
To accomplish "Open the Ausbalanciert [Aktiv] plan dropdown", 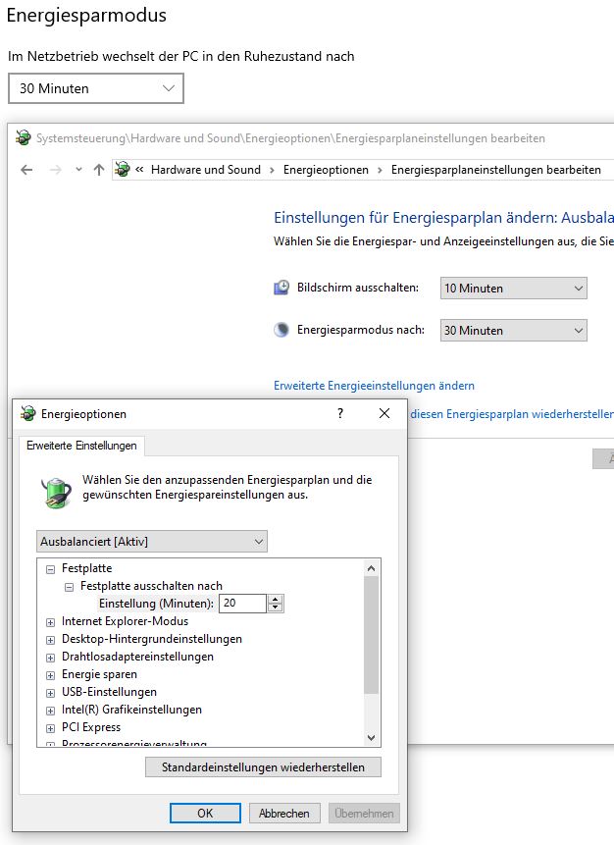I will (x=152, y=542).
